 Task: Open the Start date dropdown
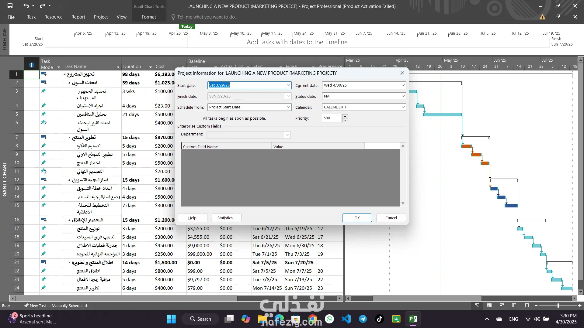[288, 85]
